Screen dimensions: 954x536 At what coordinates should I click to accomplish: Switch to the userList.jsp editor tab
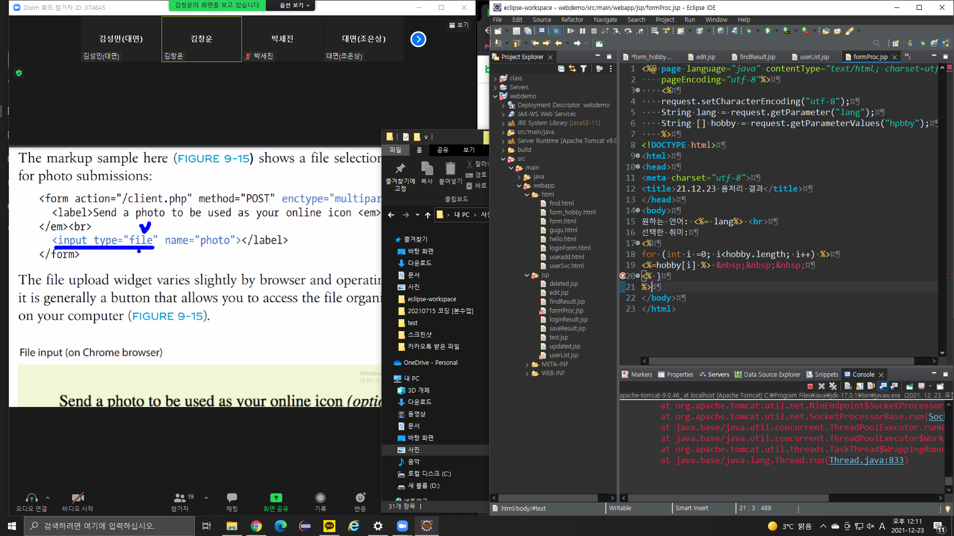coord(814,57)
